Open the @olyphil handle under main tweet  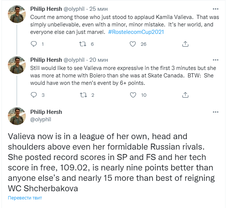[x=41, y=119]
